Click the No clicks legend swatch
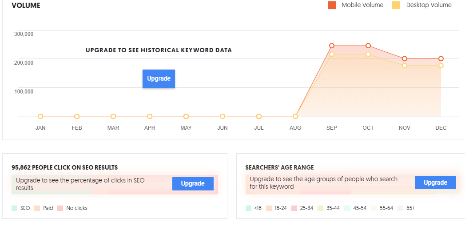The height and width of the screenshot is (225, 465). point(60,208)
